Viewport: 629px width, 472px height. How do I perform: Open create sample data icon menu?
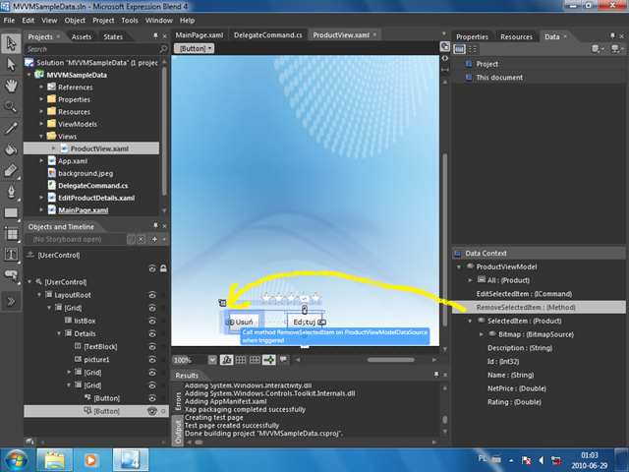[x=598, y=49]
